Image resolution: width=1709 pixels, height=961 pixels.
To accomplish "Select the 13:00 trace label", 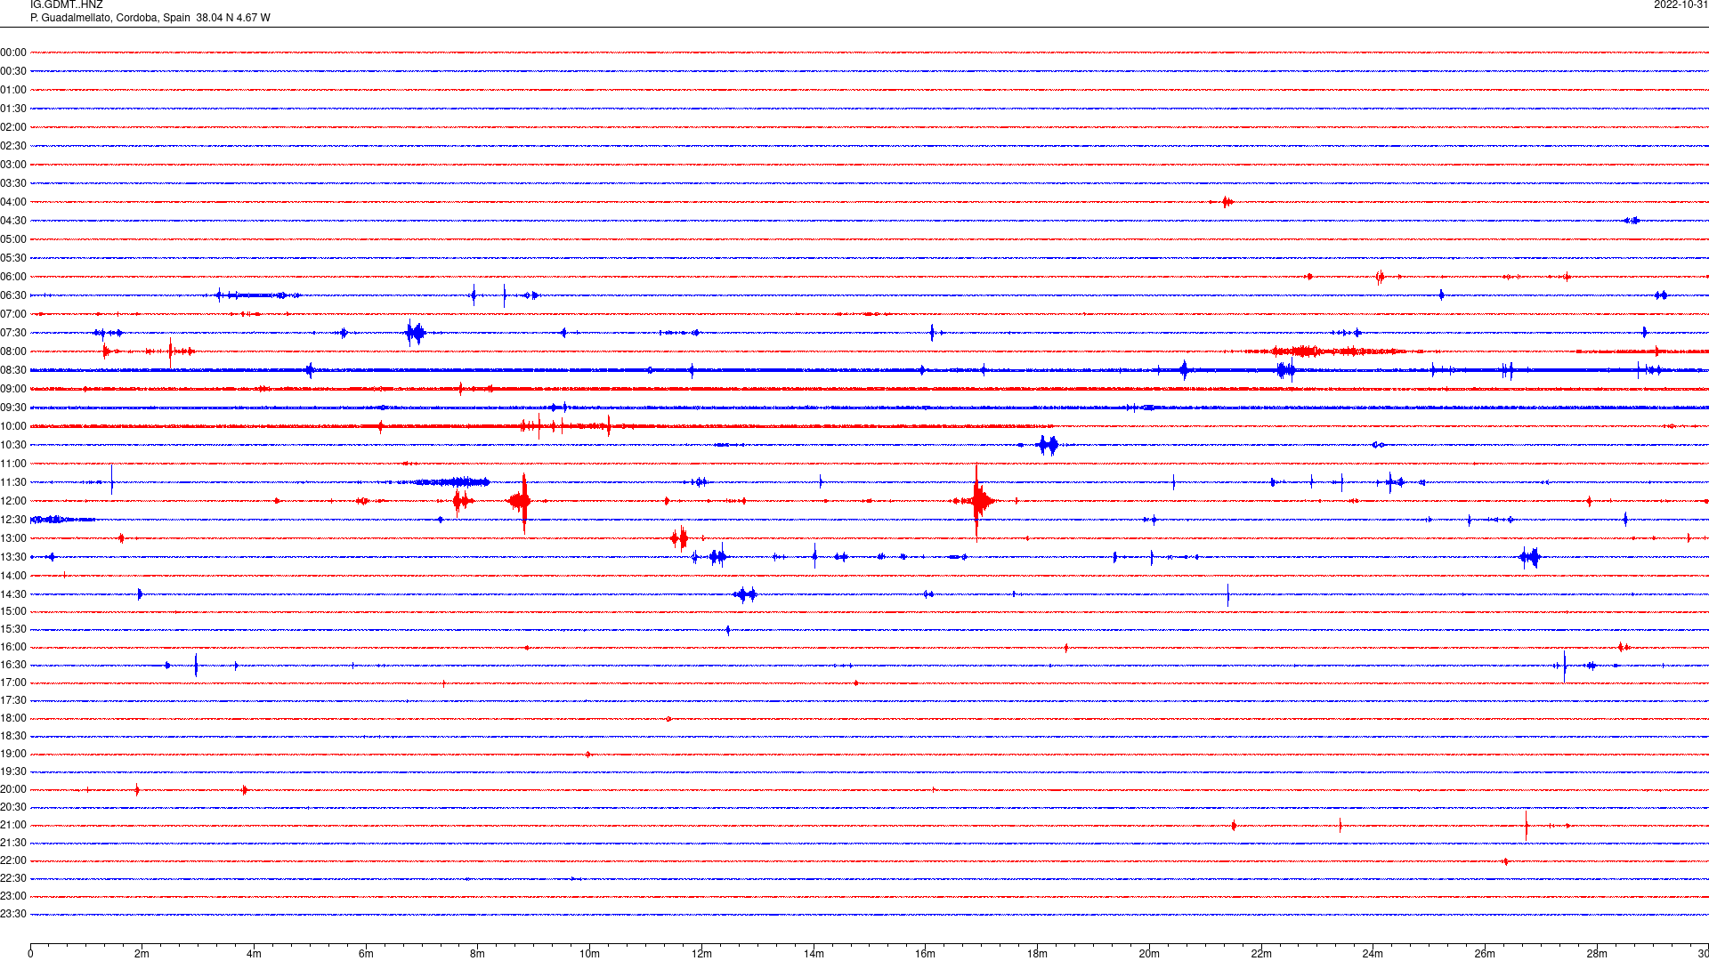I will (13, 538).
